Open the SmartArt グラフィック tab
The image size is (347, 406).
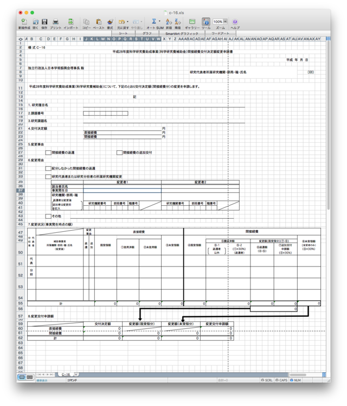pyautogui.click(x=182, y=34)
